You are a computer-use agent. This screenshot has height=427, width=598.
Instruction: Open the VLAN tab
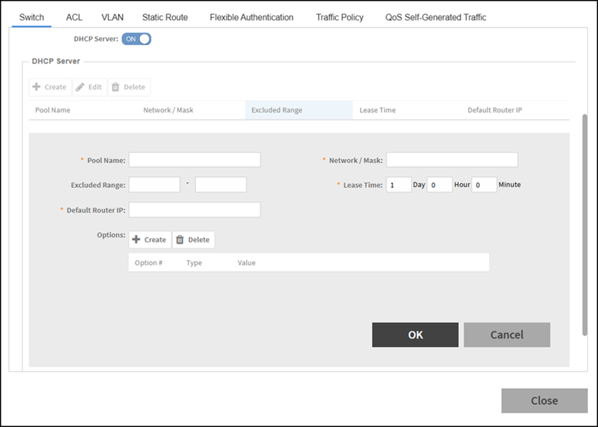tap(113, 18)
